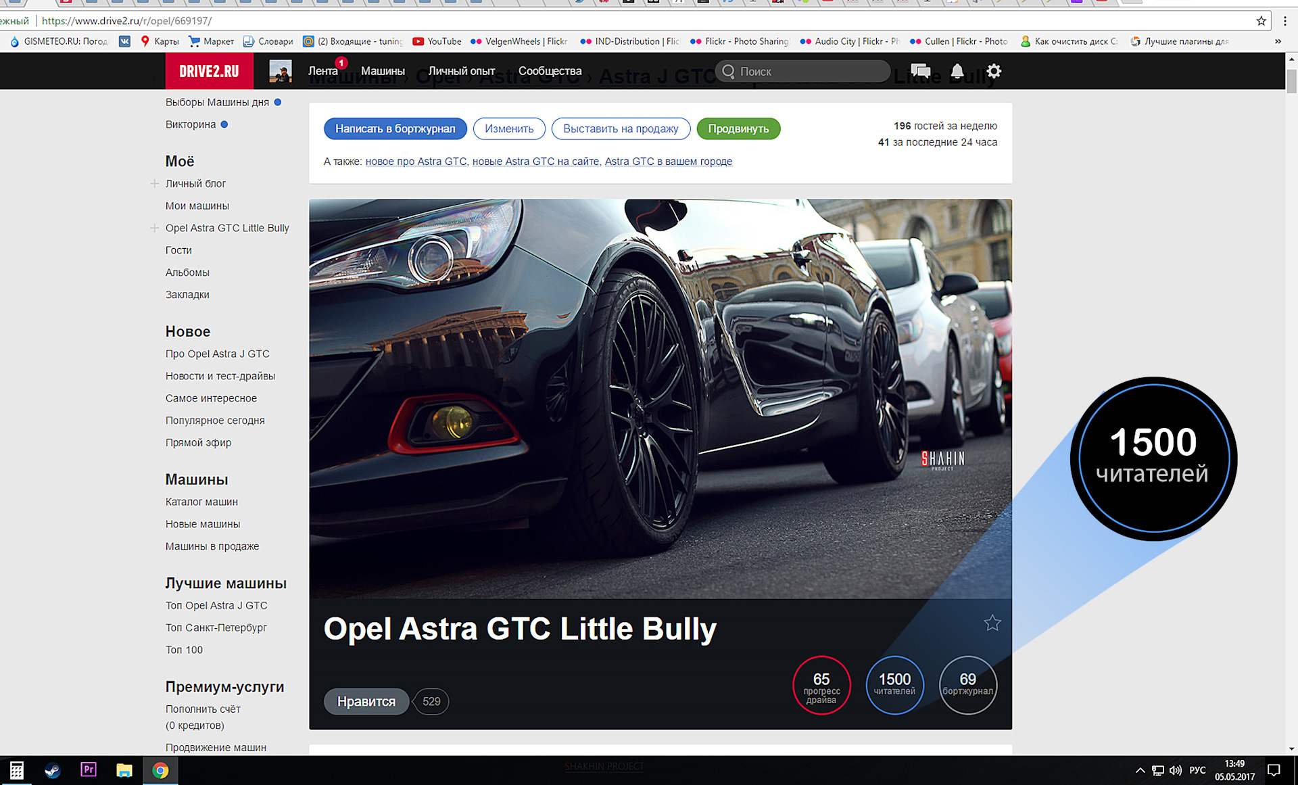
Task: Open the settings gear icon
Action: (994, 71)
